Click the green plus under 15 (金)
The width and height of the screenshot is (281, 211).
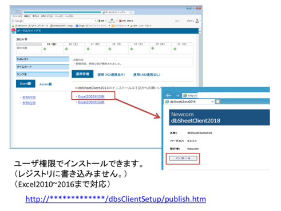tap(45, 49)
